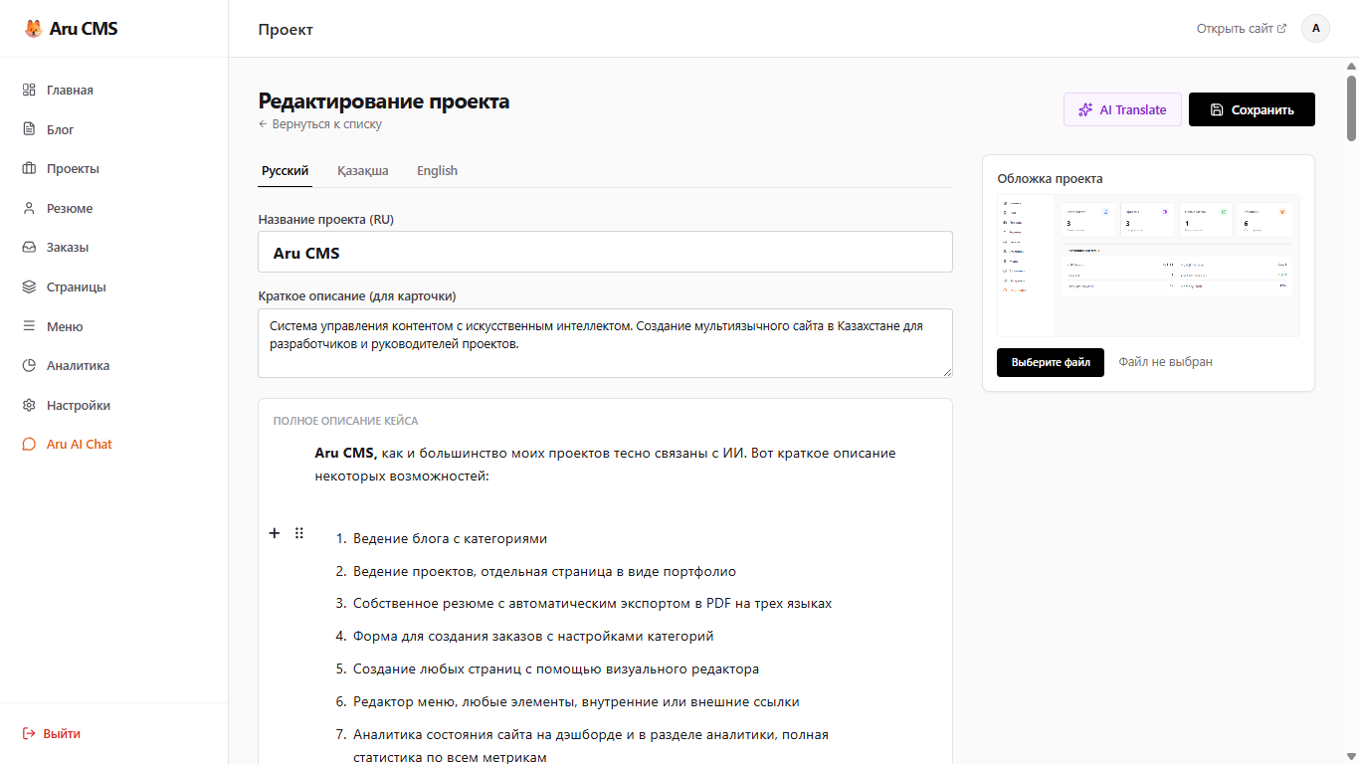The height and width of the screenshot is (764, 1359).
Task: Open Страницы in the sidebar
Action: point(76,287)
